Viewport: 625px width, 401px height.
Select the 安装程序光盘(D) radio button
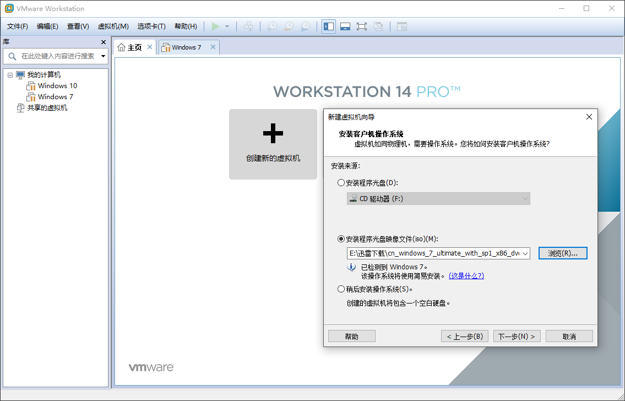341,182
